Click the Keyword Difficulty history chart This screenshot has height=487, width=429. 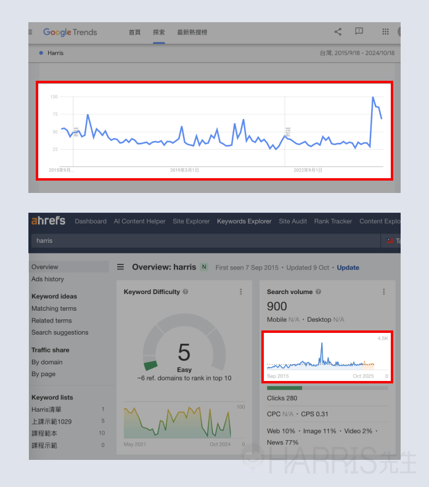(178, 422)
